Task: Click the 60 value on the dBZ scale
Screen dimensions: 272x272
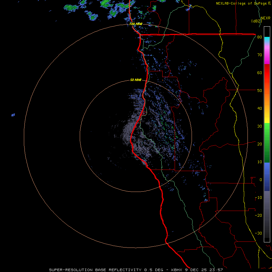Action: pyautogui.click(x=260, y=73)
